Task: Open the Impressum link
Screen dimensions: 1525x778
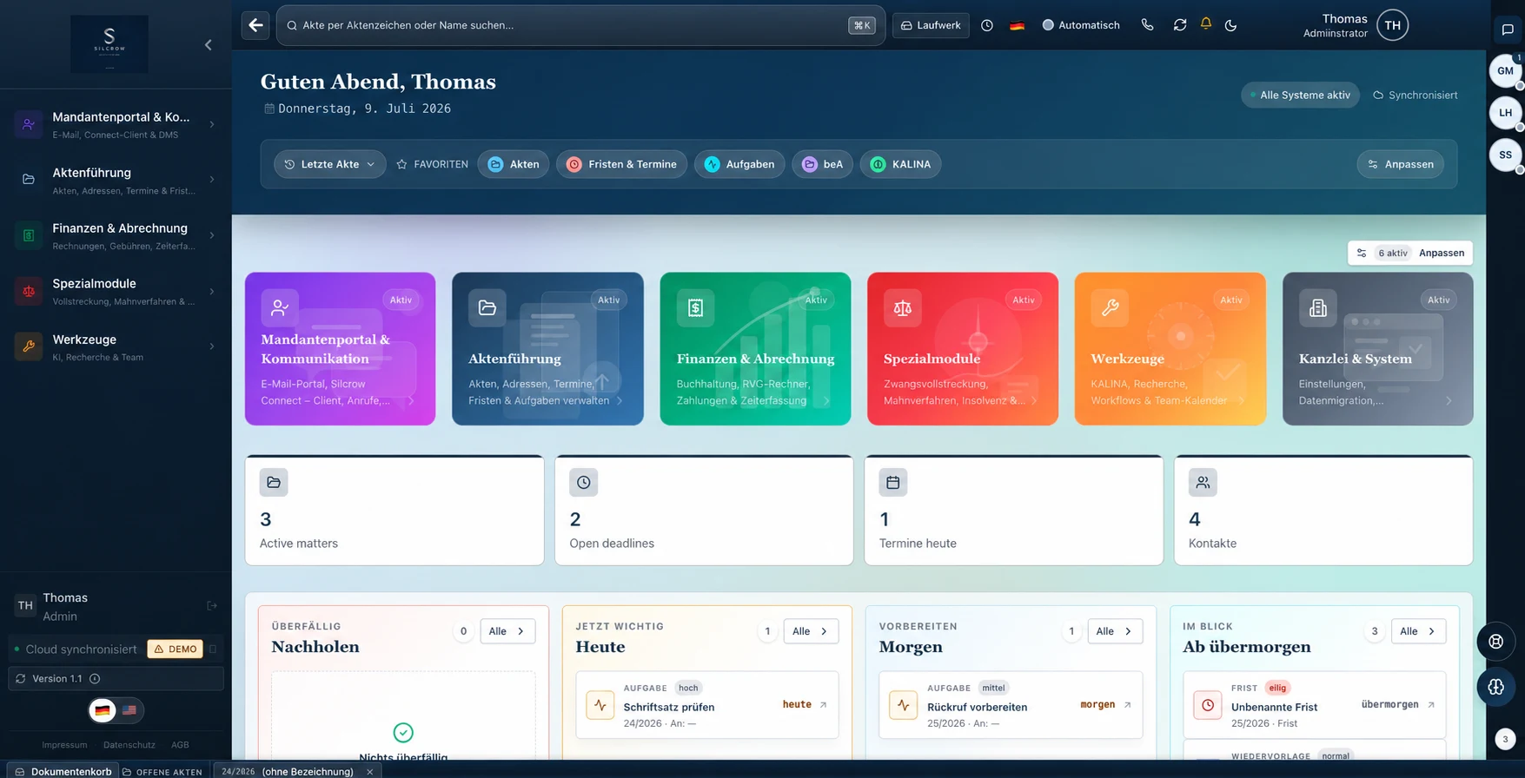Action: coord(65,745)
